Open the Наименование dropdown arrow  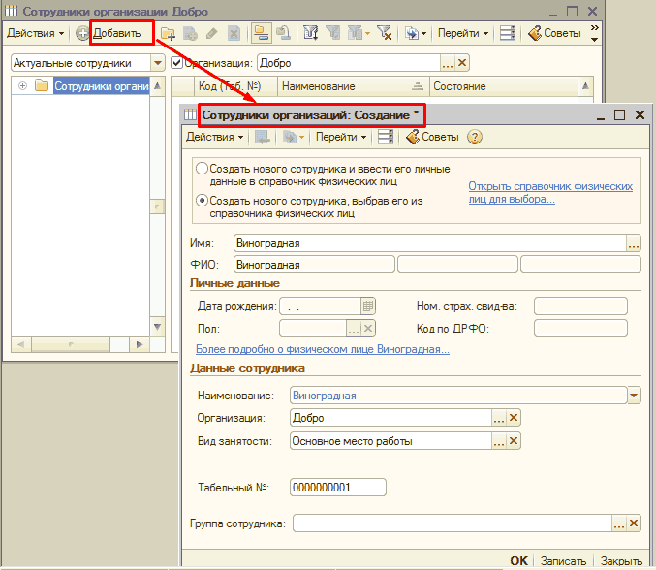click(634, 396)
